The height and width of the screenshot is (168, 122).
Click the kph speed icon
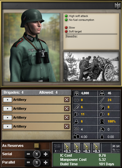[76, 129]
